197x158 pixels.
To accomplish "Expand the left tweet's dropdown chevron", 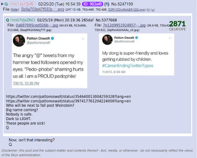I will click(x=83, y=39).
